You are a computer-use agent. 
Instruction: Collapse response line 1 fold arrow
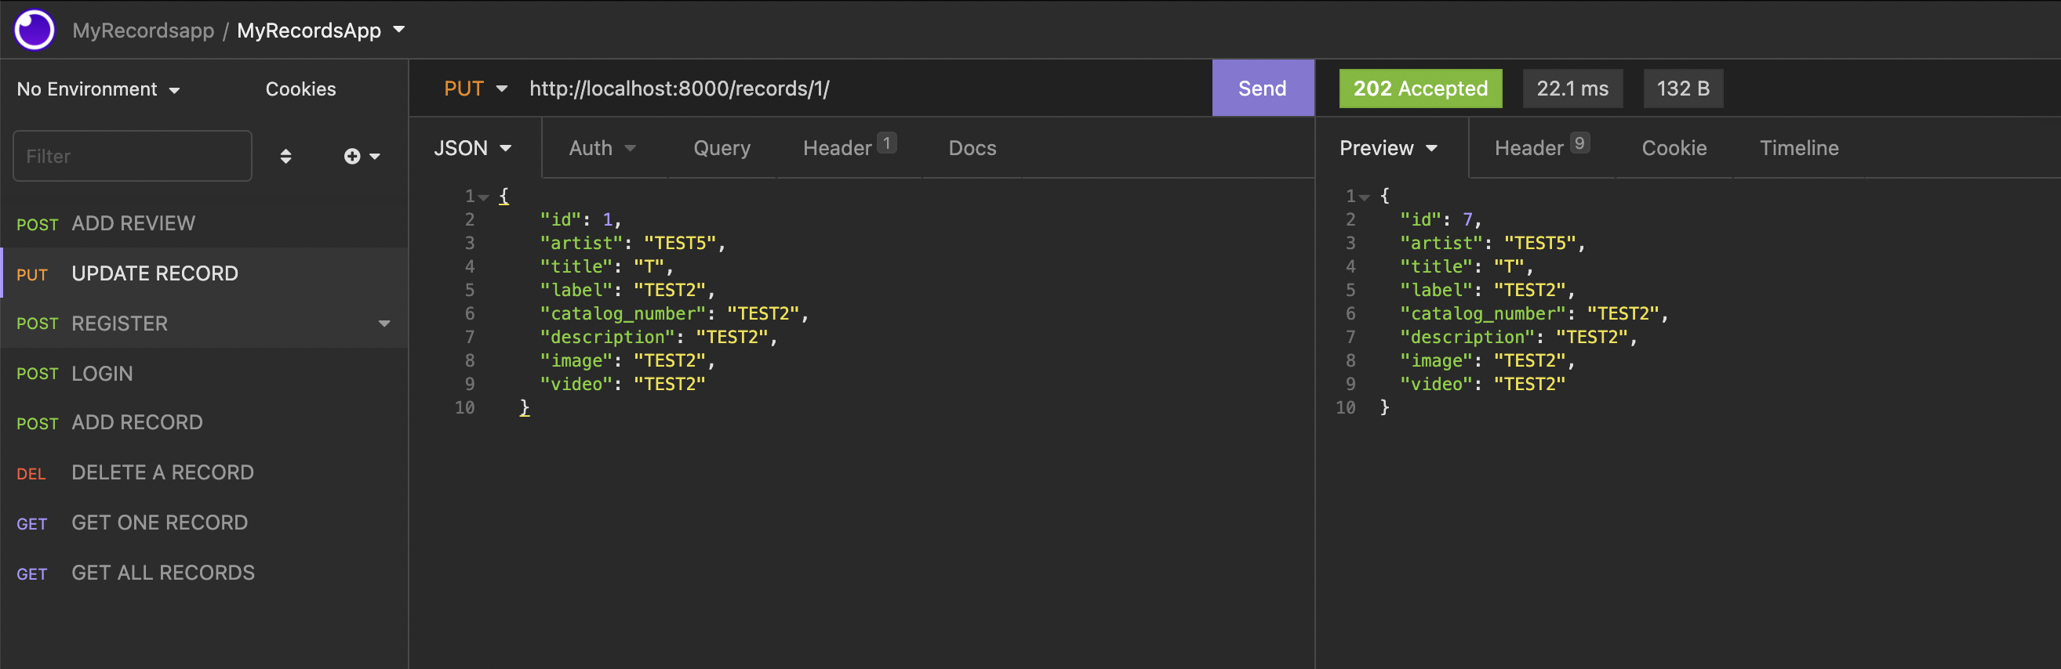point(1364,197)
